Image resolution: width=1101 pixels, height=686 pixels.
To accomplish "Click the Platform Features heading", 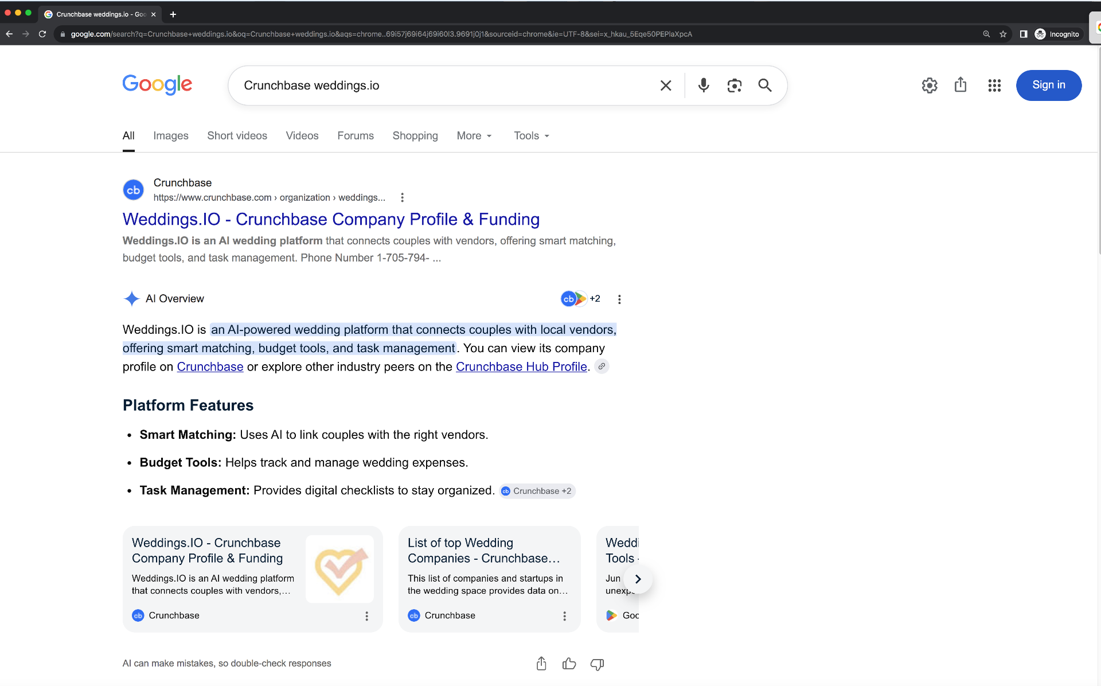I will tap(188, 406).
